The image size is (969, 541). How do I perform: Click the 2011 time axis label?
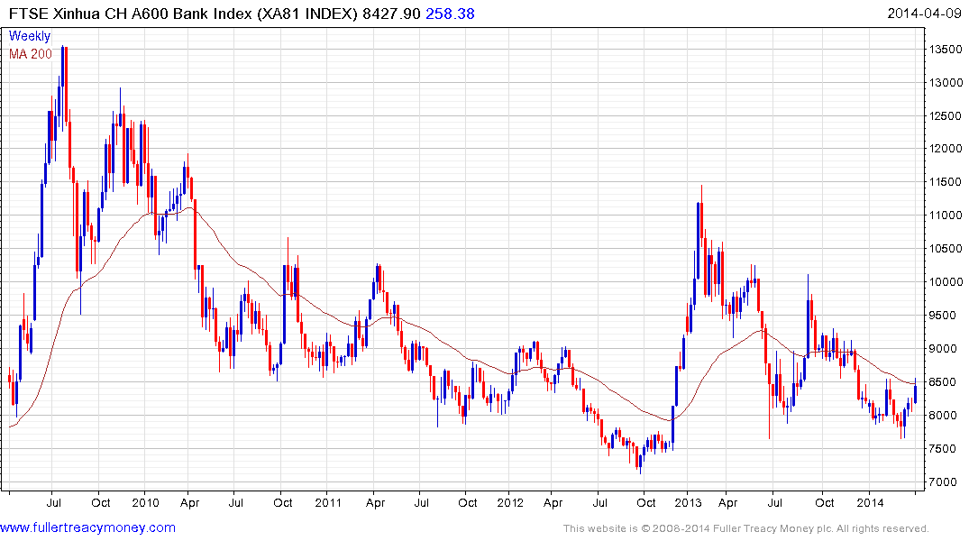pos(328,502)
